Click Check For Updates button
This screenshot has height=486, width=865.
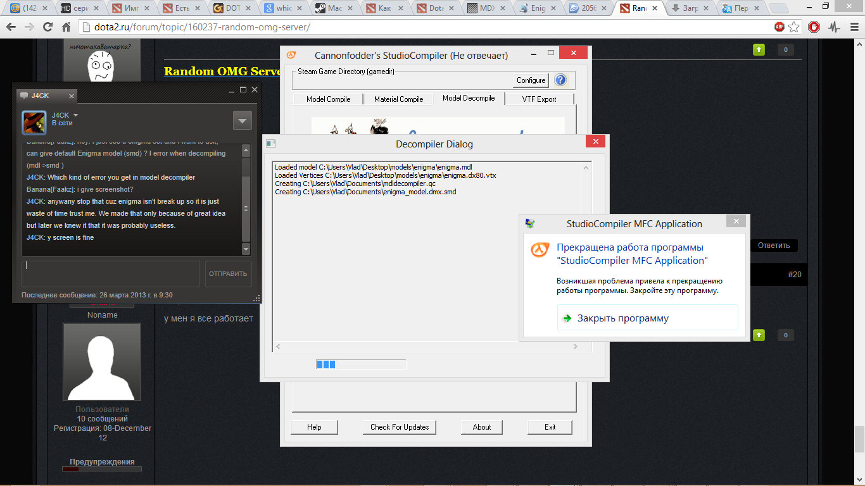coord(400,427)
